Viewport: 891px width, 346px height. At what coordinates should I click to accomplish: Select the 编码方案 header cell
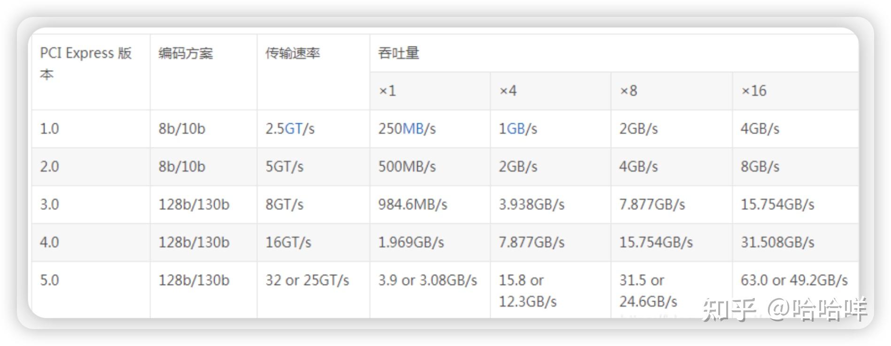point(185,53)
